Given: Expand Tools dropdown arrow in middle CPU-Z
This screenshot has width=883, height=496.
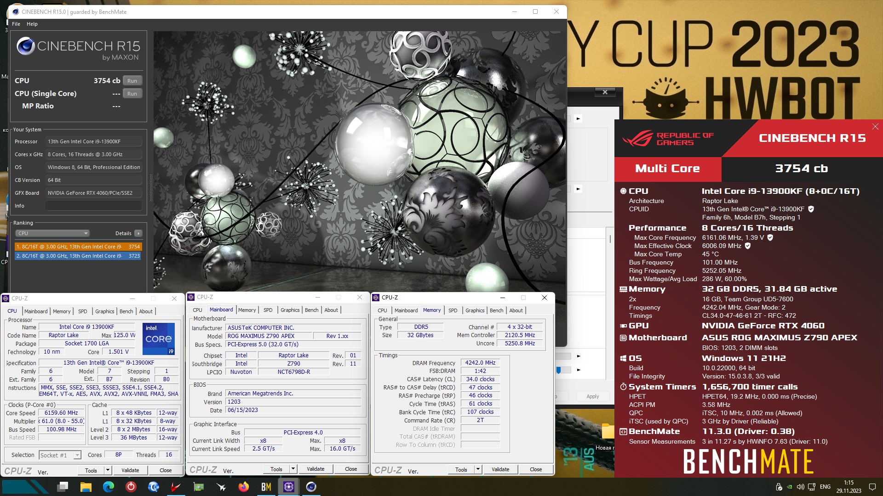Looking at the screenshot, I should [293, 469].
